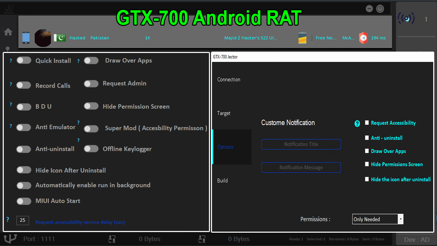Click the Pakistan flag icon
The image size is (437, 246).
59,38
